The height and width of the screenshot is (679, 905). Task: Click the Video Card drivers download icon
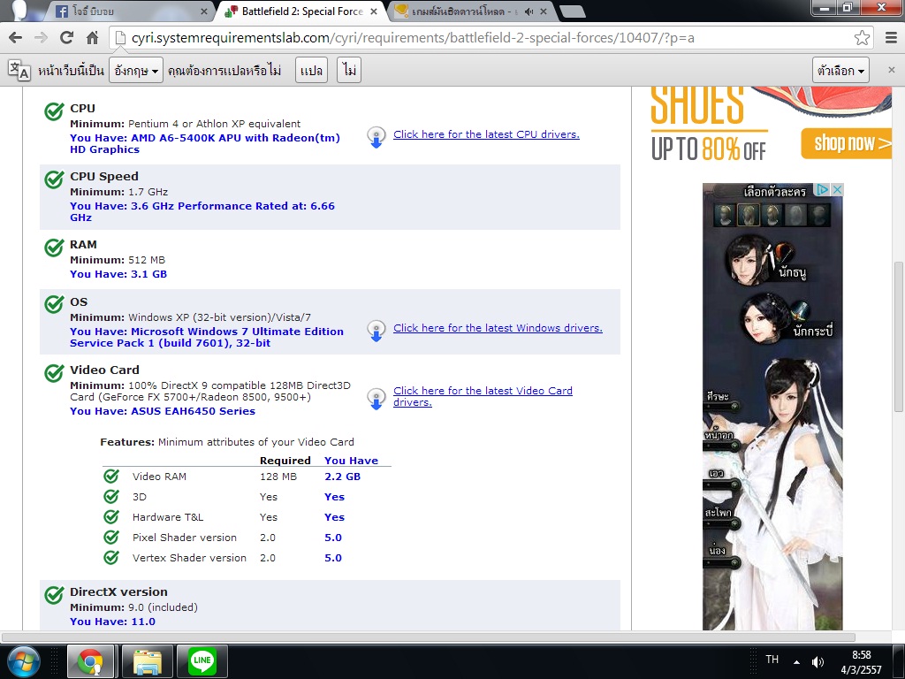[376, 399]
